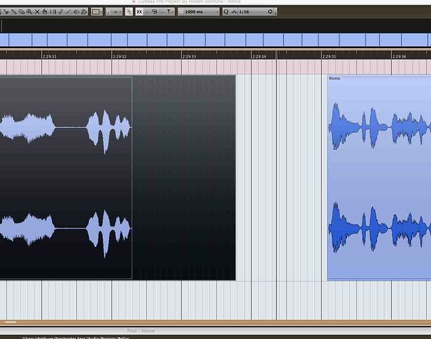Click ruler position 2:29:36
Screen dimensions: 431x339
point(399,57)
